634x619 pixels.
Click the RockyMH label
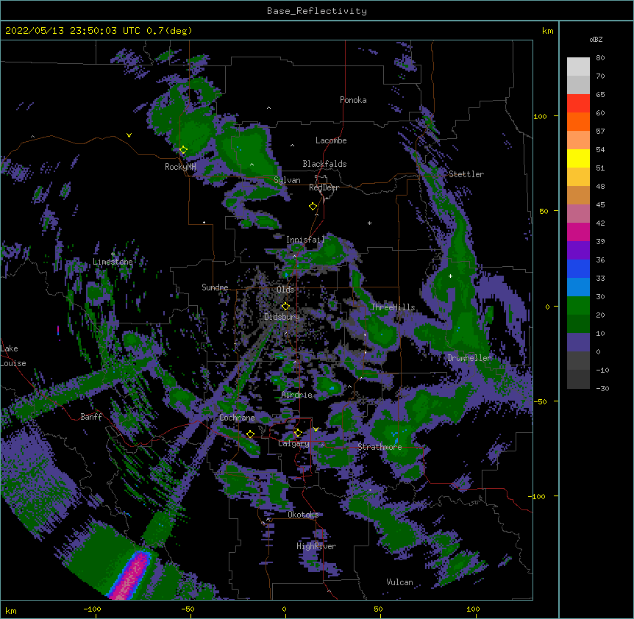(x=180, y=167)
